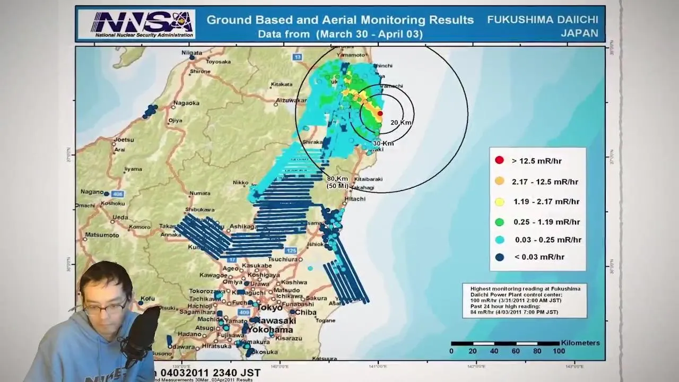
Task: Click the 'Joetsu' city label
Action: (124, 140)
